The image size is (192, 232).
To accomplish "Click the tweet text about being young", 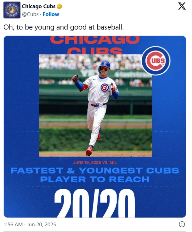I will (64, 27).
